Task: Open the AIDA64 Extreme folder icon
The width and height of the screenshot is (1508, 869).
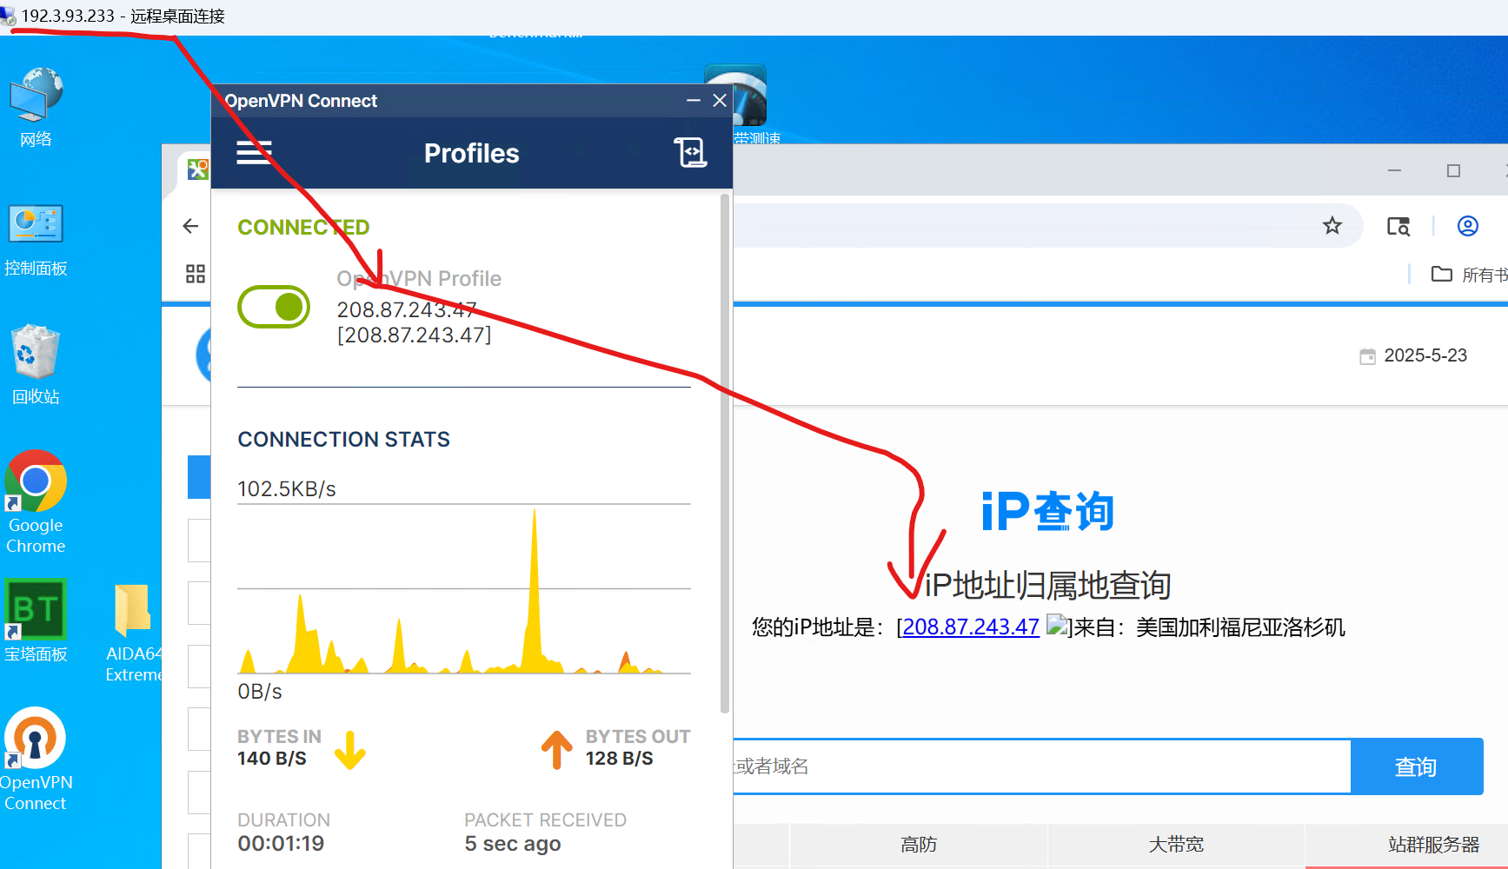Action: [133, 633]
